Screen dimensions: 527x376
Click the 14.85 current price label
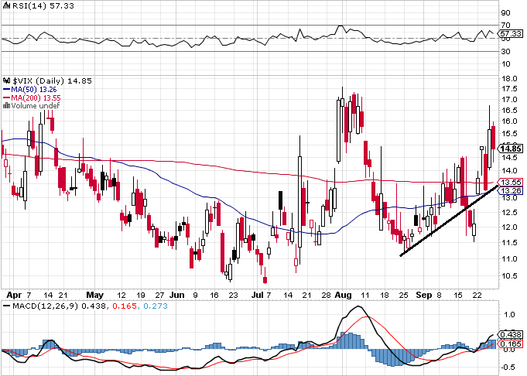(x=510, y=149)
